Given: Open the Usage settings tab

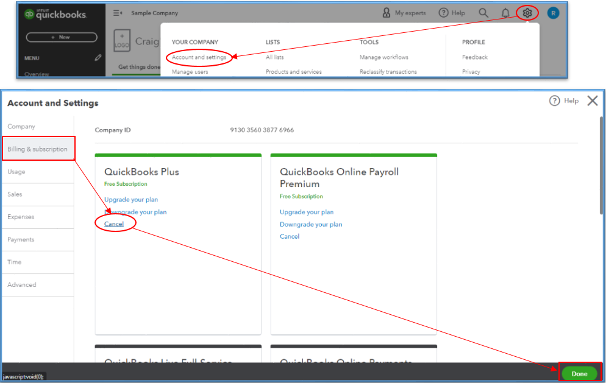Looking at the screenshot, I should click(38, 172).
